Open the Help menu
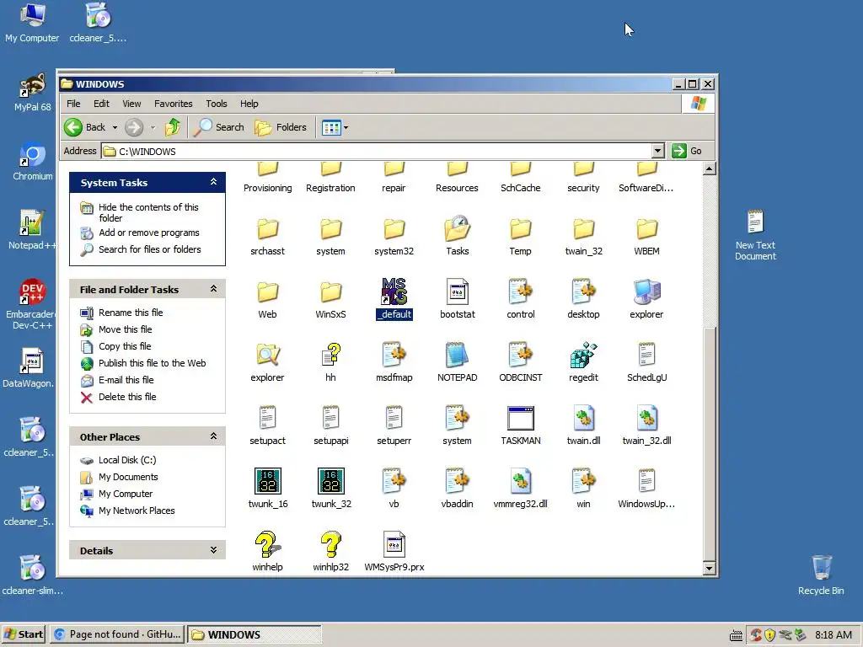Screen dimensions: 863x647 [249, 104]
